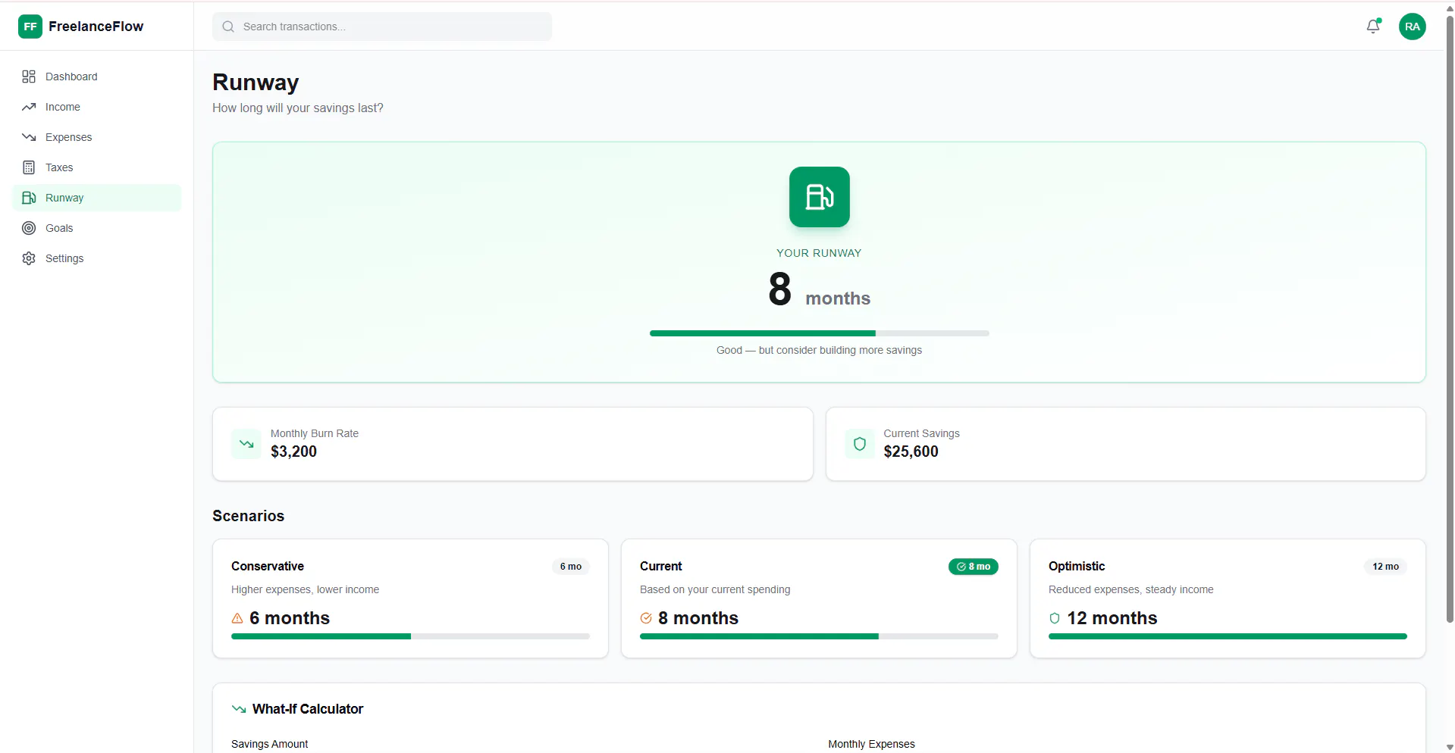1455x753 pixels.
Task: Click the YOUR RUNWAY label
Action: point(819,253)
